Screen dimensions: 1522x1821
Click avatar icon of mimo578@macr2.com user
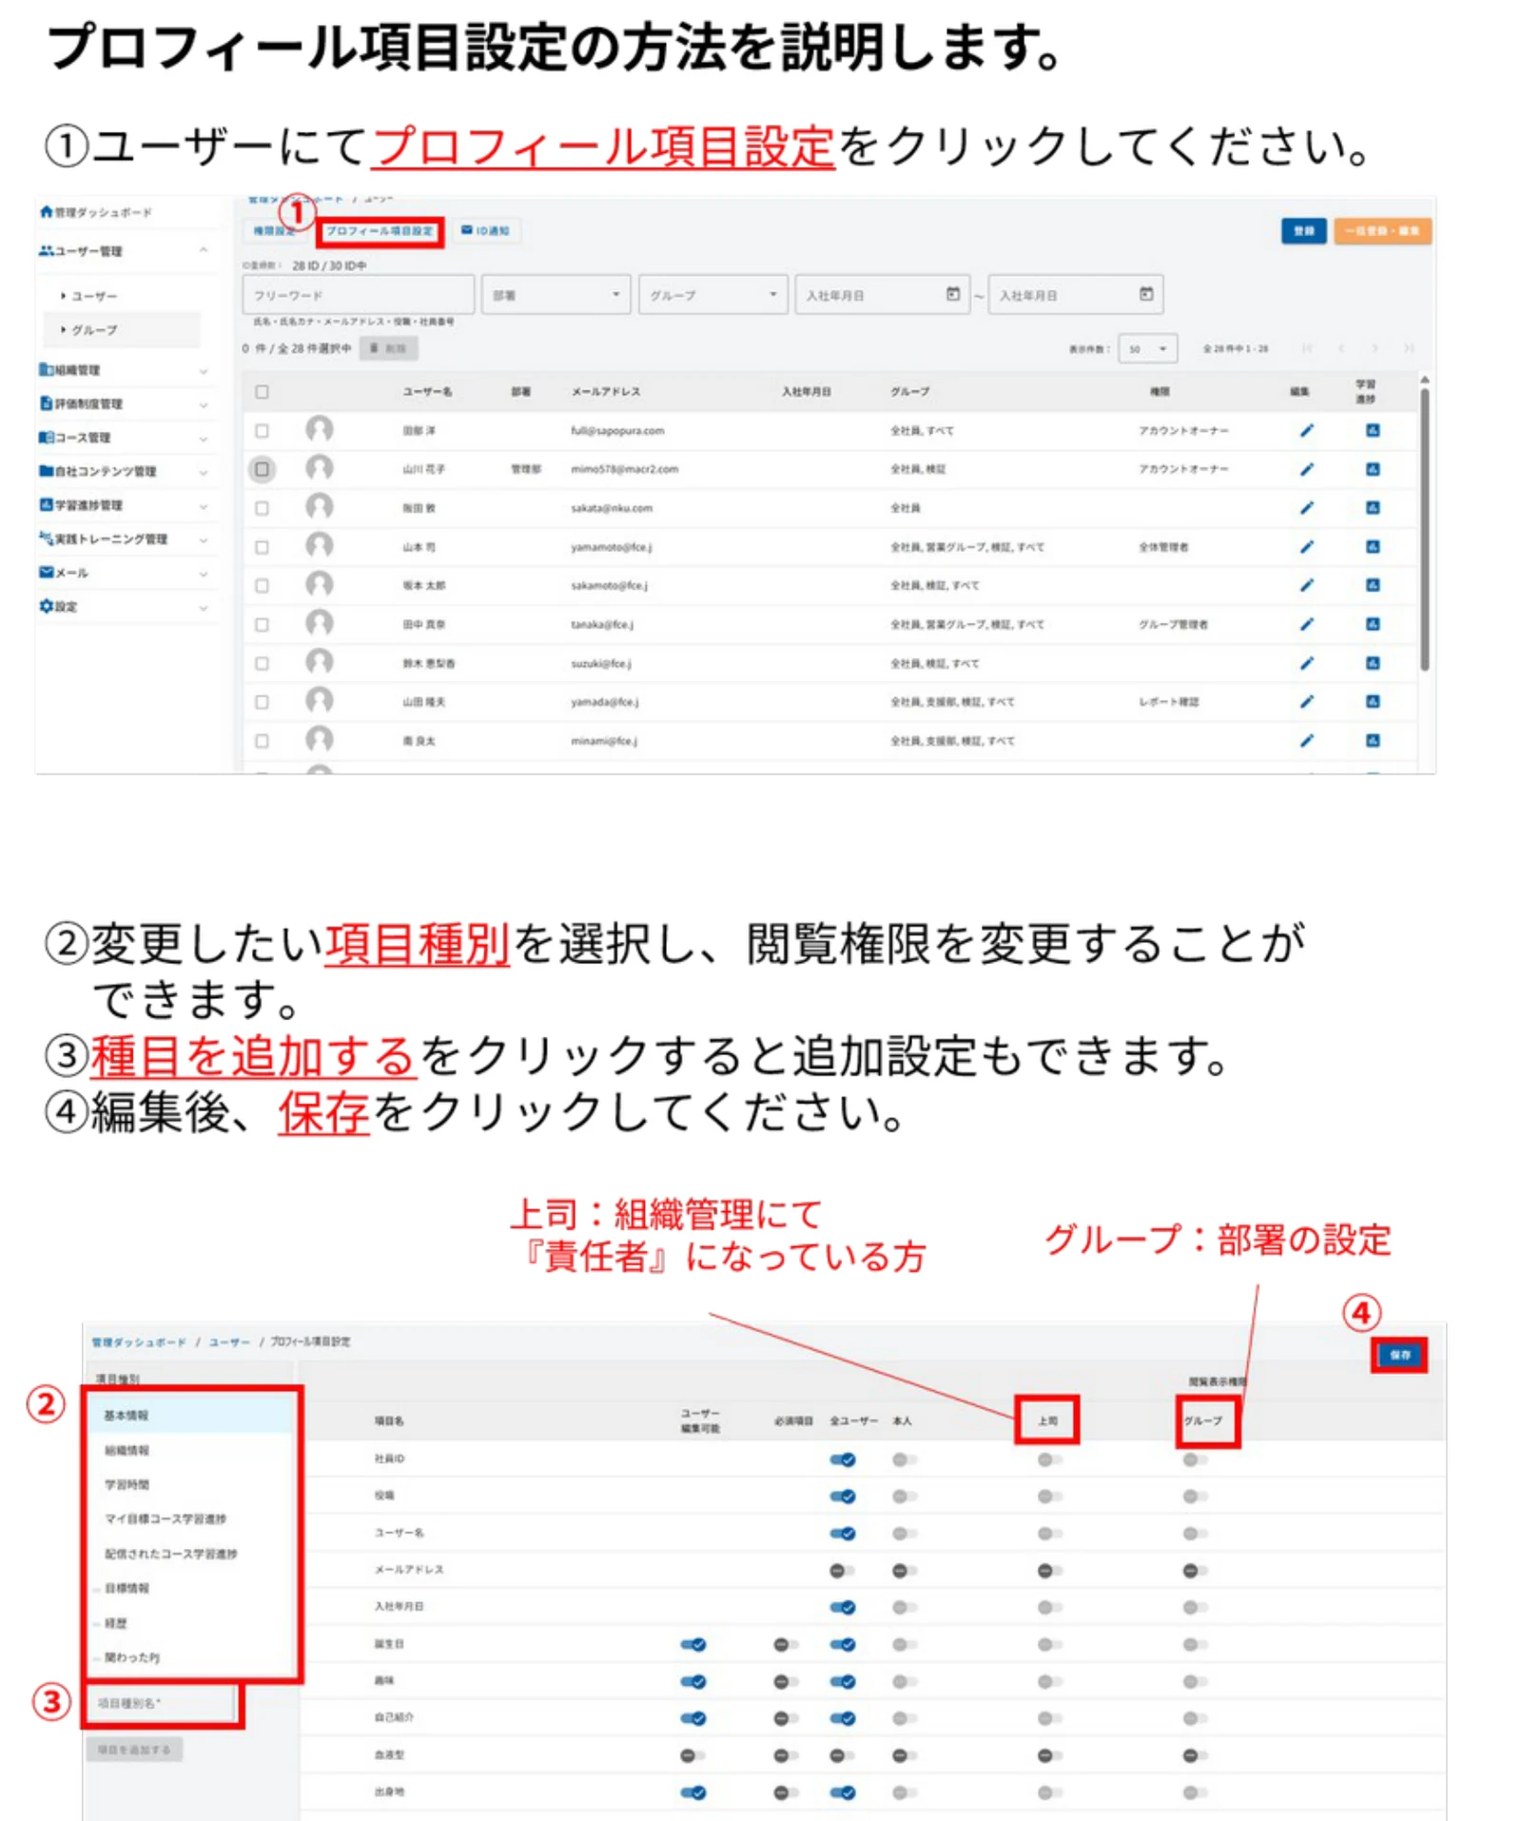pos(320,468)
